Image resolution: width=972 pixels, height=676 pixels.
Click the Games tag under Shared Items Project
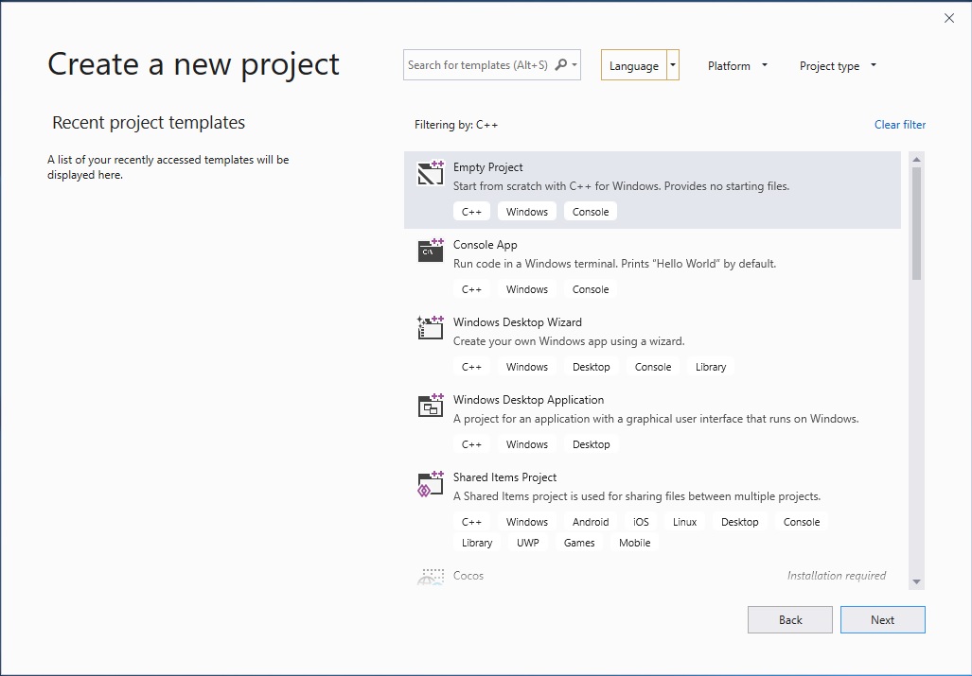579,543
